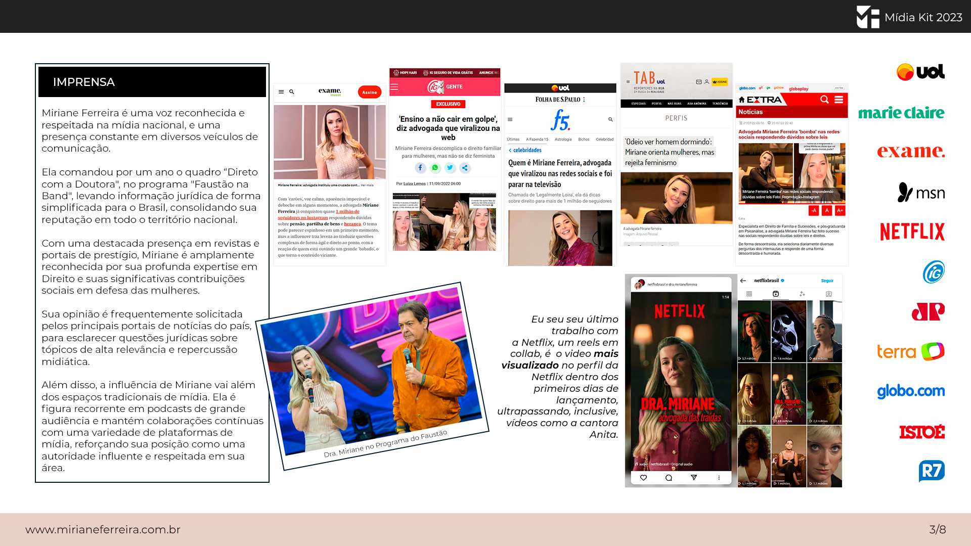
Task: Like the Netflix reel with the heart icon
Action: (643, 478)
